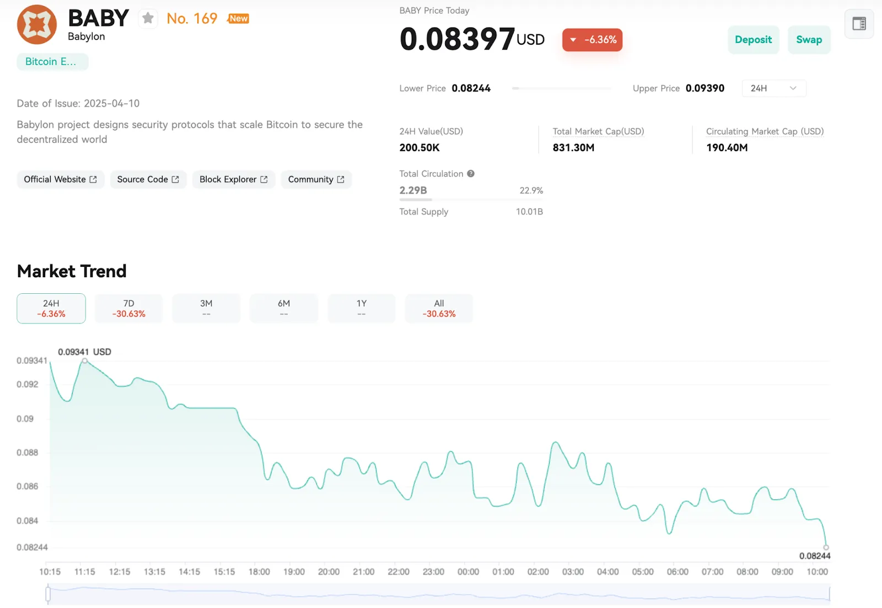The height and width of the screenshot is (608, 882).
Task: Click the external link icon on Block Explorer
Action: click(x=264, y=180)
